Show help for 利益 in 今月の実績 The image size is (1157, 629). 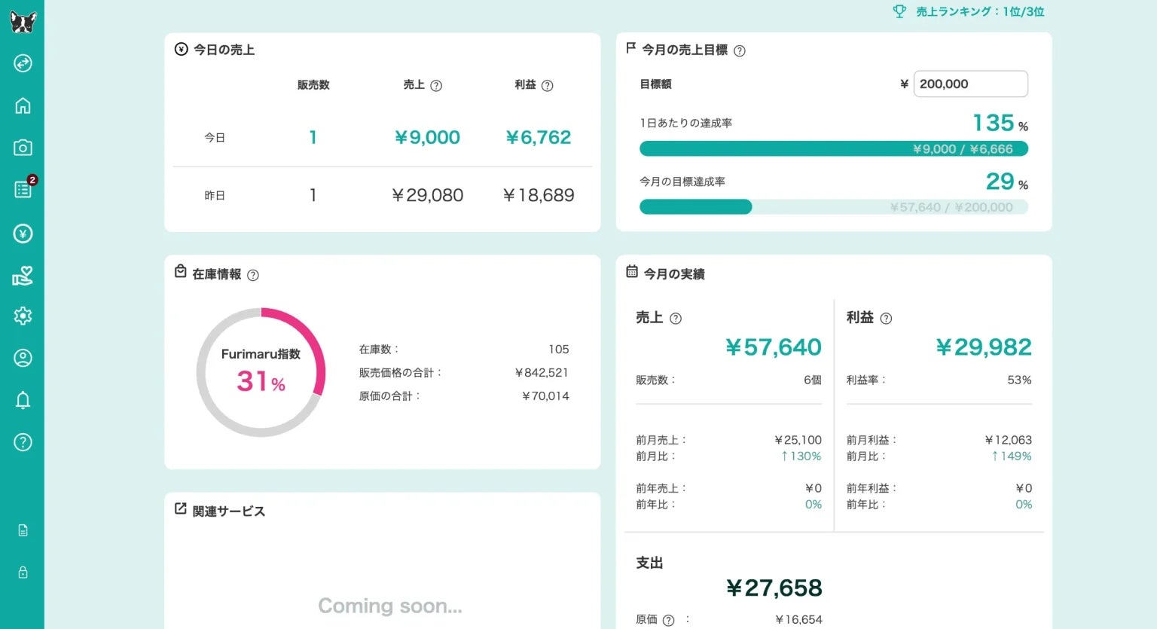tap(886, 319)
